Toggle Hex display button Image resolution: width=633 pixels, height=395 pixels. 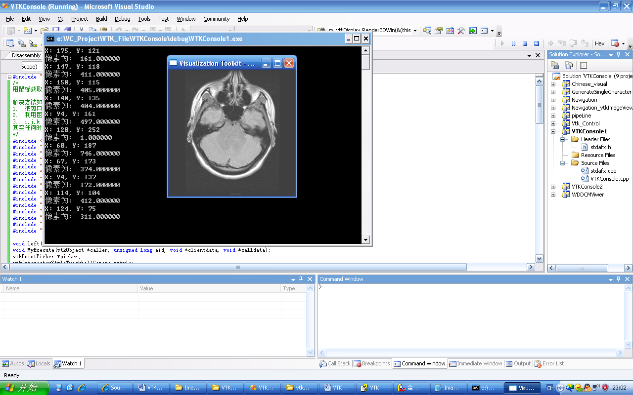(x=600, y=43)
